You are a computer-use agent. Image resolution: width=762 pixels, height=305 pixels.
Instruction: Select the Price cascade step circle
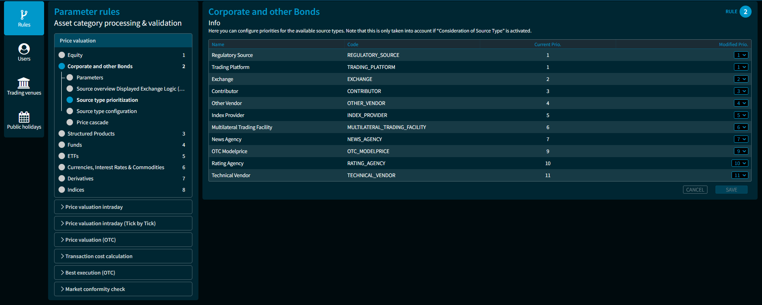tap(70, 122)
